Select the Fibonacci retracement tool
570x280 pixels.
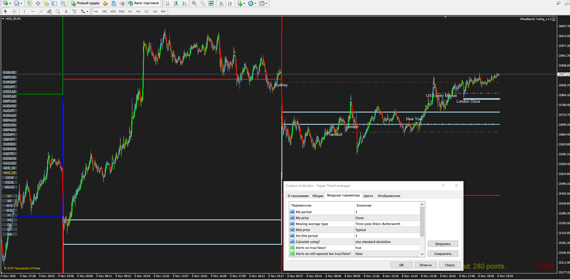(x=58, y=11)
